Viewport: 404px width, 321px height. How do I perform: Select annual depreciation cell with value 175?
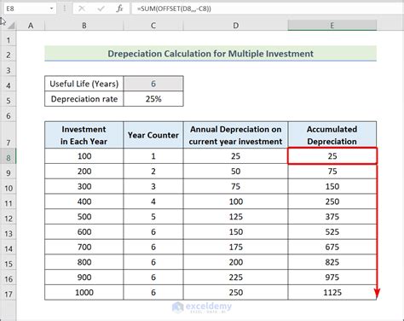coord(235,247)
